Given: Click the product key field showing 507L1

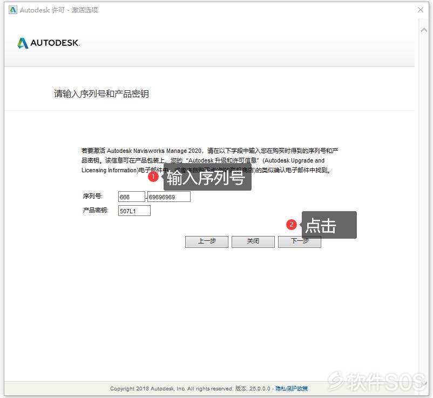Looking at the screenshot, I should click(x=134, y=211).
